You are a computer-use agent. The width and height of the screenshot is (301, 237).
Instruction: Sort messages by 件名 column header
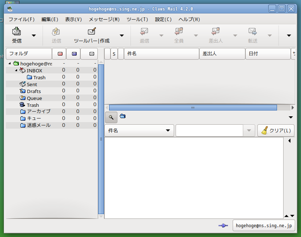[161, 54]
